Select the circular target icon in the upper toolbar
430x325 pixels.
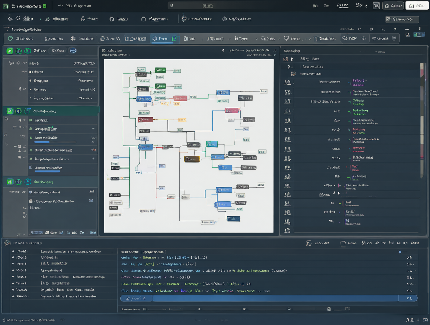tap(224, 19)
